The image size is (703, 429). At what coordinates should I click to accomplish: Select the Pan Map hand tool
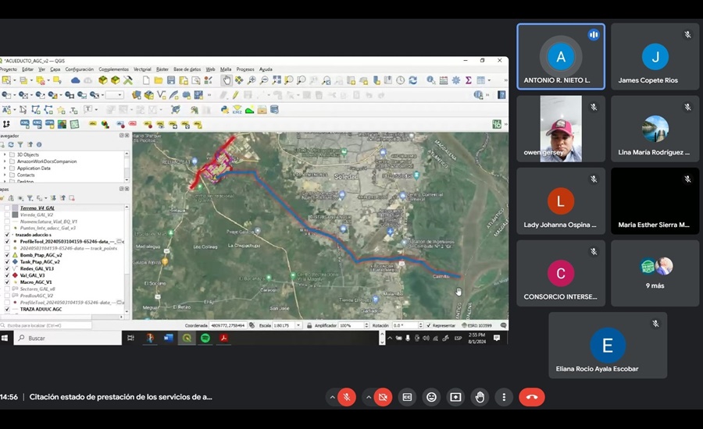pos(227,80)
